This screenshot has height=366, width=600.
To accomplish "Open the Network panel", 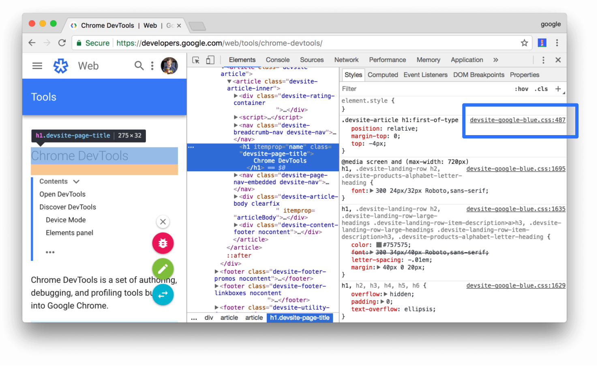I will 346,60.
